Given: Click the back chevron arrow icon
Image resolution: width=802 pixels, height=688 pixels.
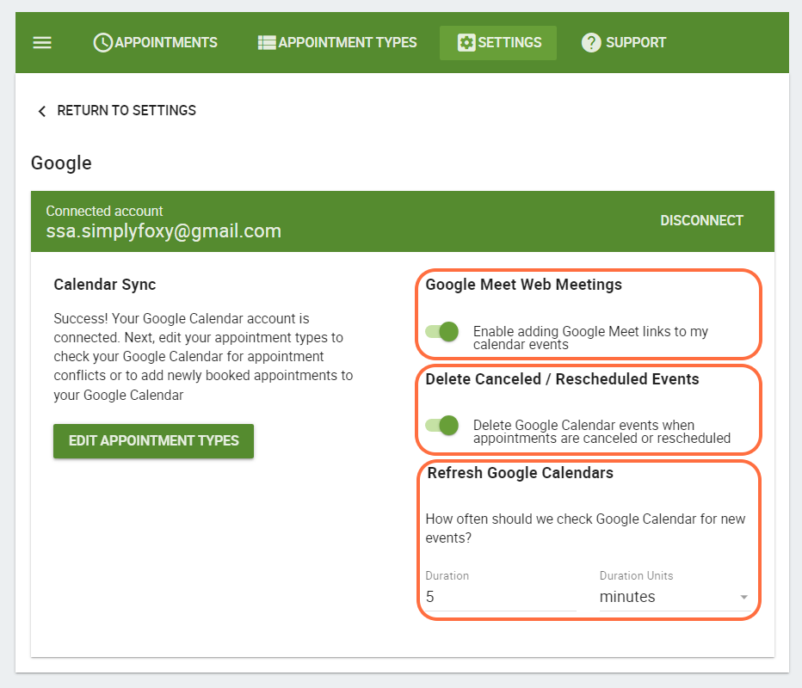Looking at the screenshot, I should tap(42, 111).
